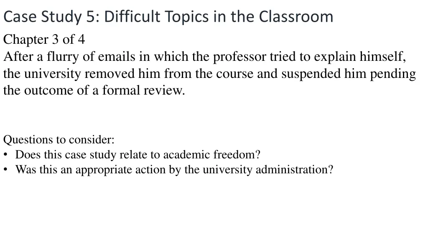Click the word 'Classroom' in the title
Image resolution: width=428 pixels, height=240 pixels.
[296, 17]
